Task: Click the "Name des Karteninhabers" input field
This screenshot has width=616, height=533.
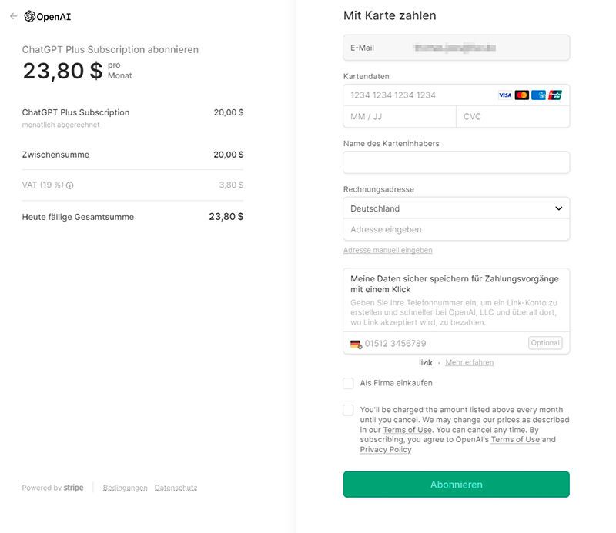Action: tap(456, 162)
